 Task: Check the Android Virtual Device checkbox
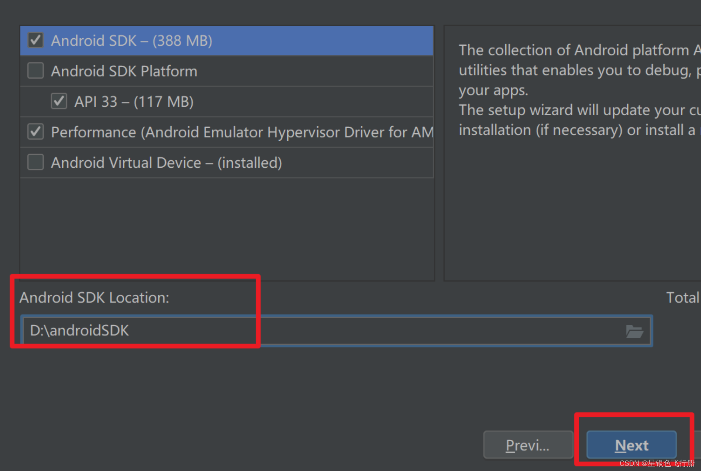36,162
